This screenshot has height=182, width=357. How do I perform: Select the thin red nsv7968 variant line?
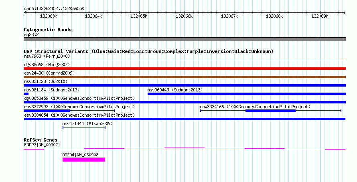(x=185, y=60)
